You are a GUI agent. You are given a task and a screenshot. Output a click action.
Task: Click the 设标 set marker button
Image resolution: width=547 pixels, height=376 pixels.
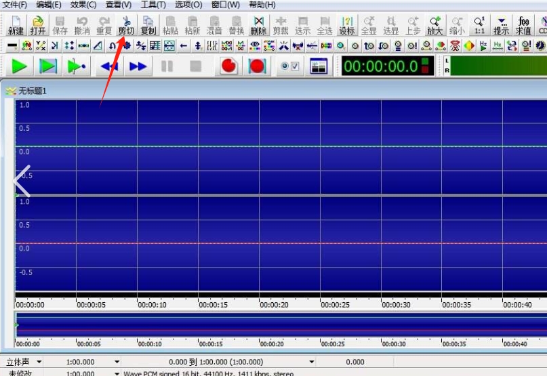(347, 25)
